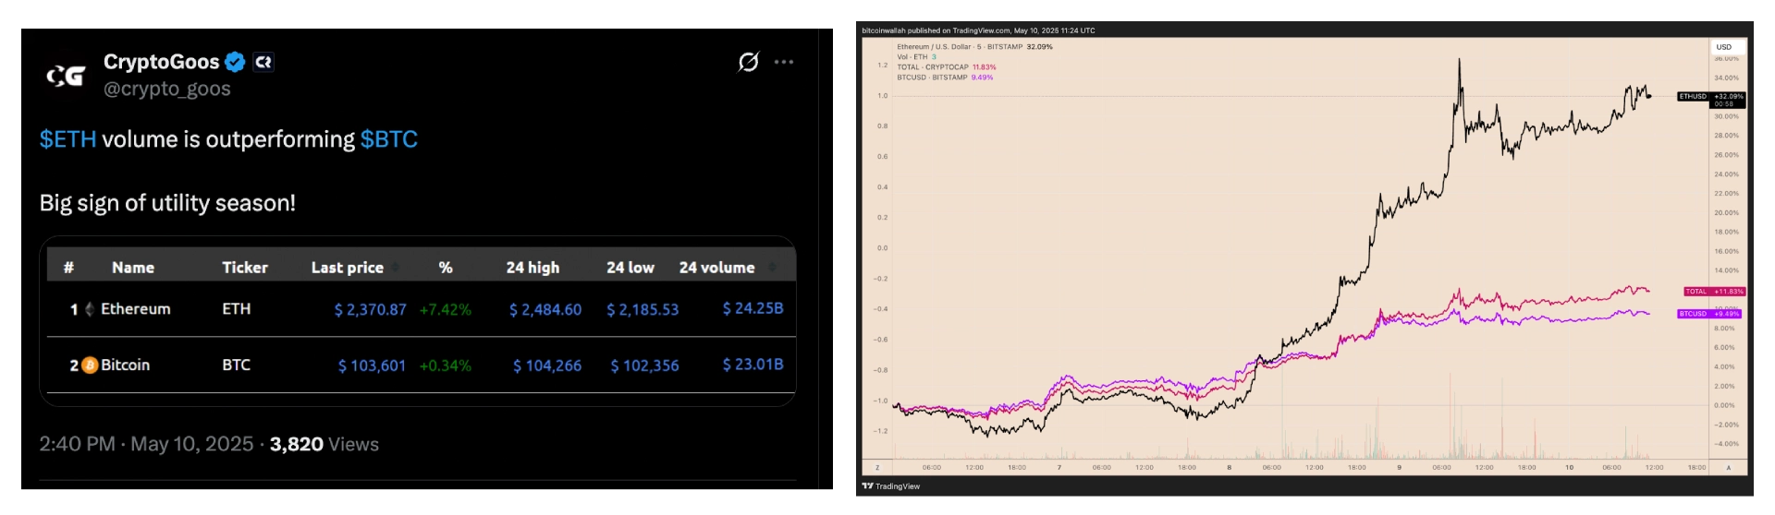Image resolution: width=1775 pixels, height=515 pixels.
Task: Click the purple BTCUSD +9.49% price label
Action: coord(1710,314)
